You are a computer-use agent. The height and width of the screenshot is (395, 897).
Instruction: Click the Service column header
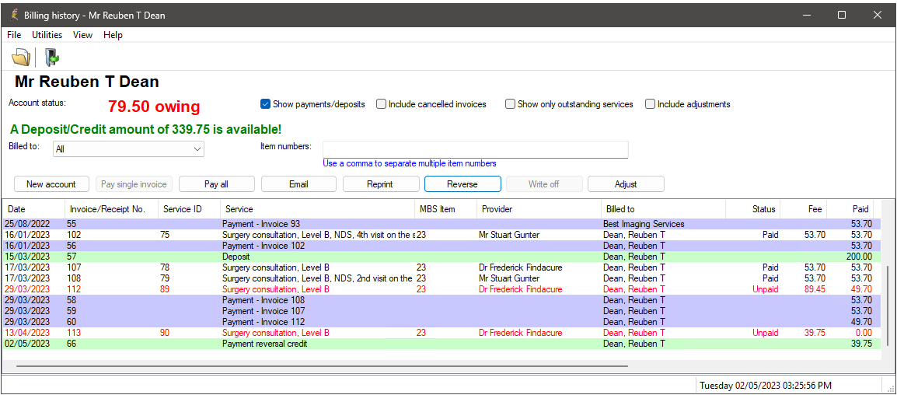[x=317, y=209]
